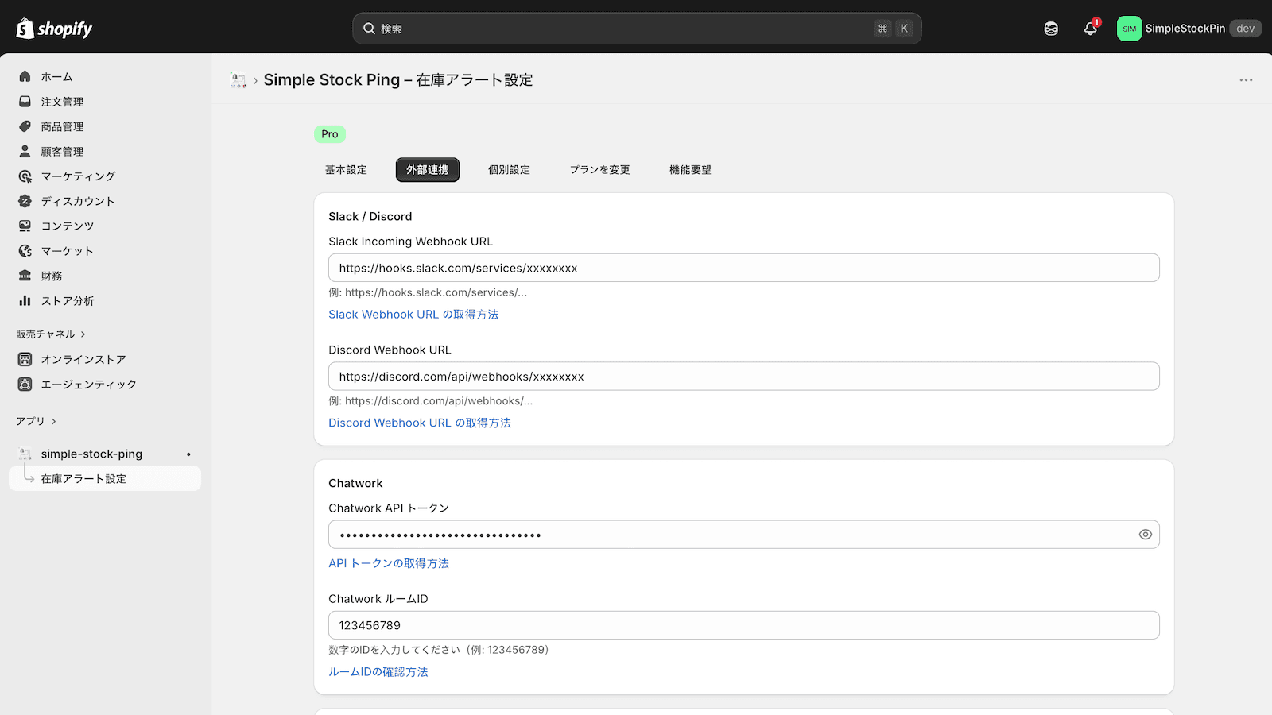Click the Discord Webhook URL field
This screenshot has height=715, width=1272.
pos(744,377)
